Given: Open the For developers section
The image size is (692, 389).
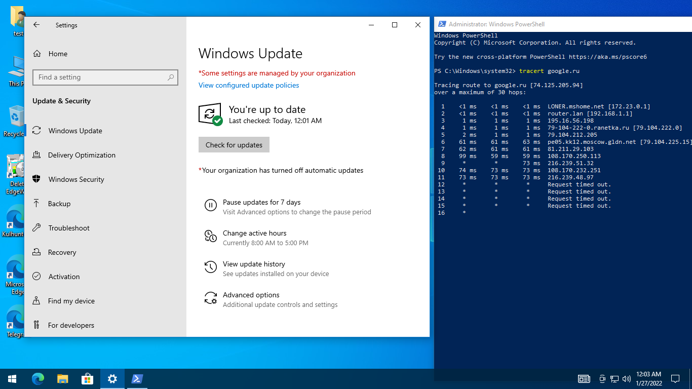Looking at the screenshot, I should 71,325.
